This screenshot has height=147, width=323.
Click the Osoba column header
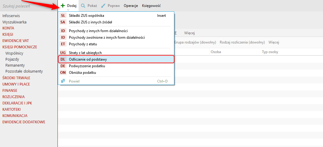[216, 52]
